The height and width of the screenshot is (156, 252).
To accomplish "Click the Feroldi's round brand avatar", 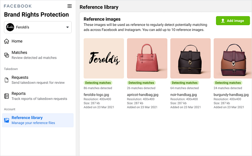I will coord(10,27).
